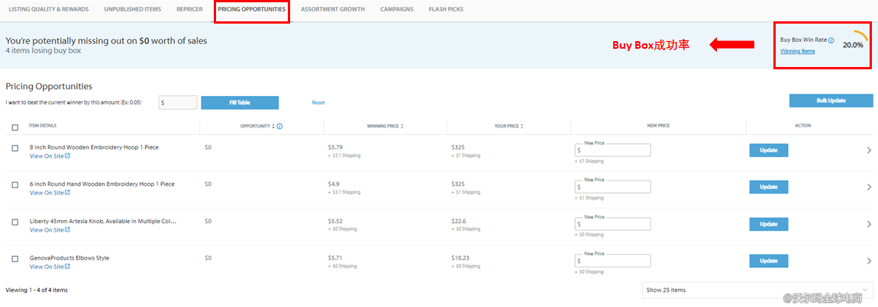Click the $18.23 your price value
Viewport: 878px width, 307px height.
(460, 258)
